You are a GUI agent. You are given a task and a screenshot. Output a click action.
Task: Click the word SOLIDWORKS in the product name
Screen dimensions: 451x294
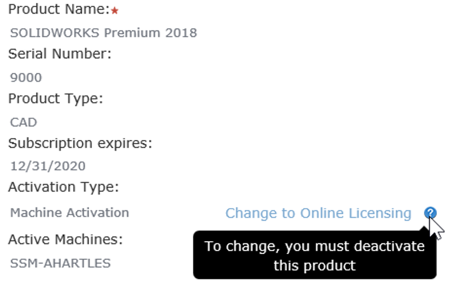pos(55,32)
